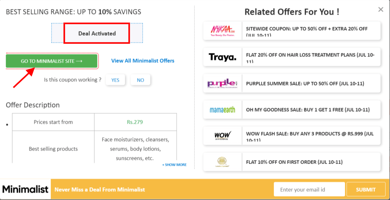Open View All Minimalist Offers

tap(143, 61)
